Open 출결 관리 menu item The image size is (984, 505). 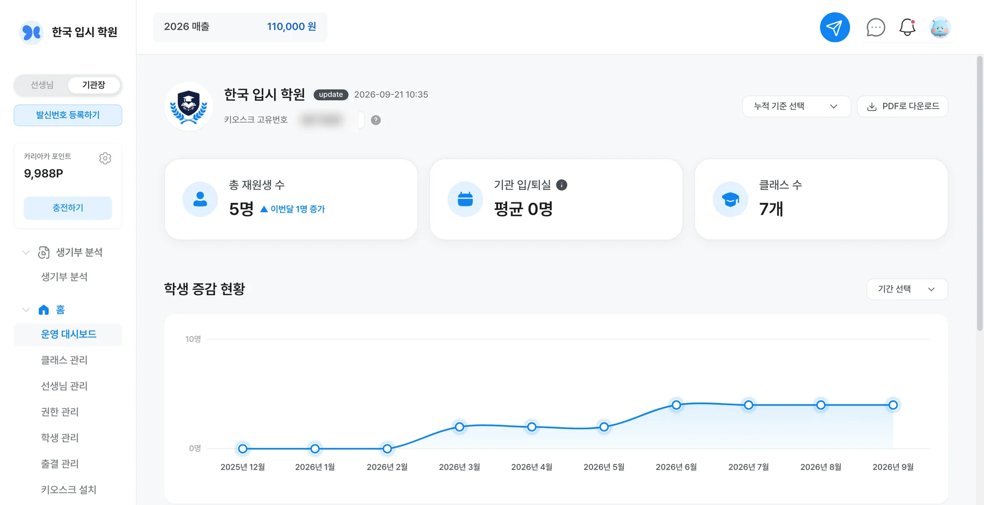(x=60, y=464)
